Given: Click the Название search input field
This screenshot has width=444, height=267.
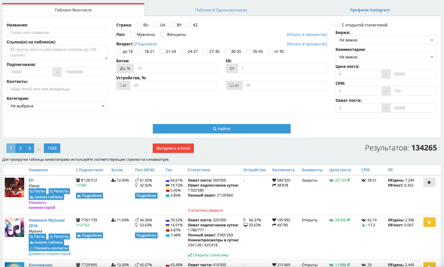Looking at the screenshot, I should click(57, 33).
